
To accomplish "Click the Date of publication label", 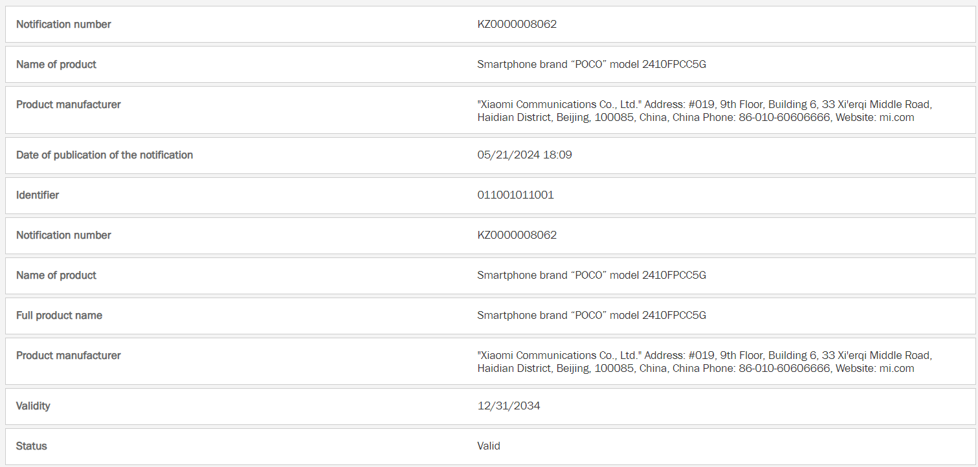I will 104,155.
